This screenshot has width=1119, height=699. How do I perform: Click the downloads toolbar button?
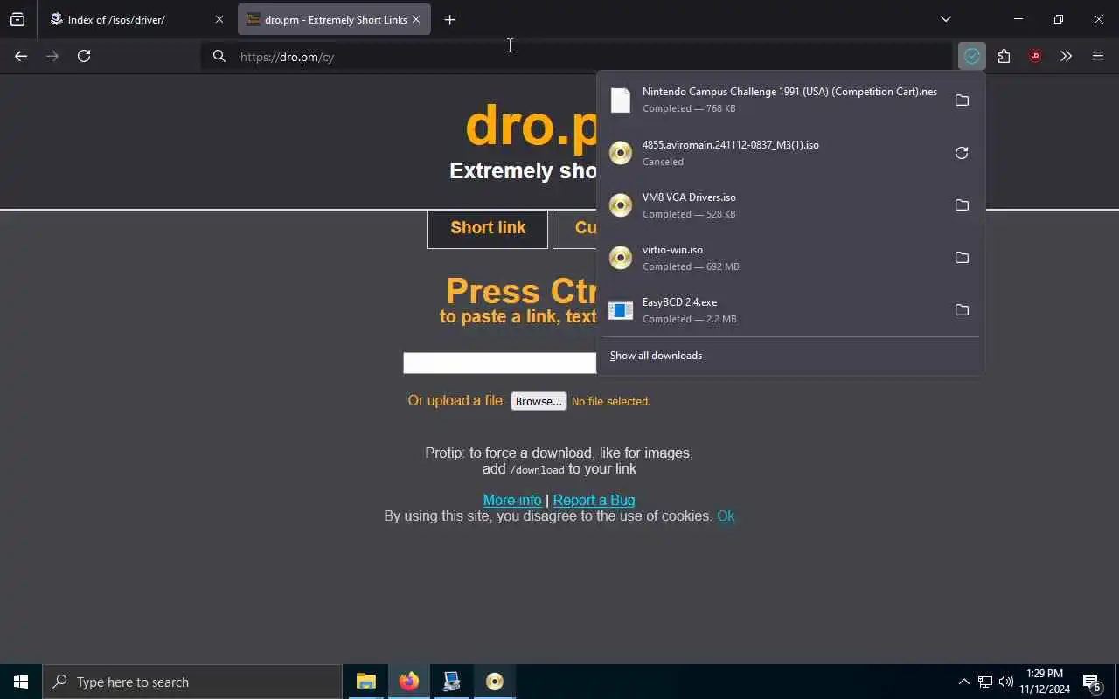(x=971, y=56)
